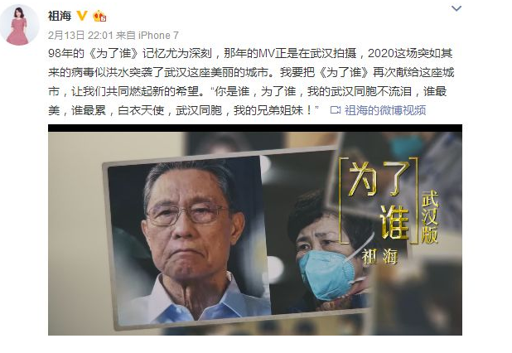
Task: Click the crown membership badge icon
Action: [99, 16]
